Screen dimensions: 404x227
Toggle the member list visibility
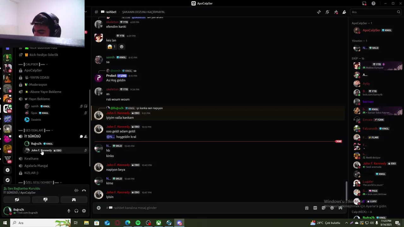(344, 12)
